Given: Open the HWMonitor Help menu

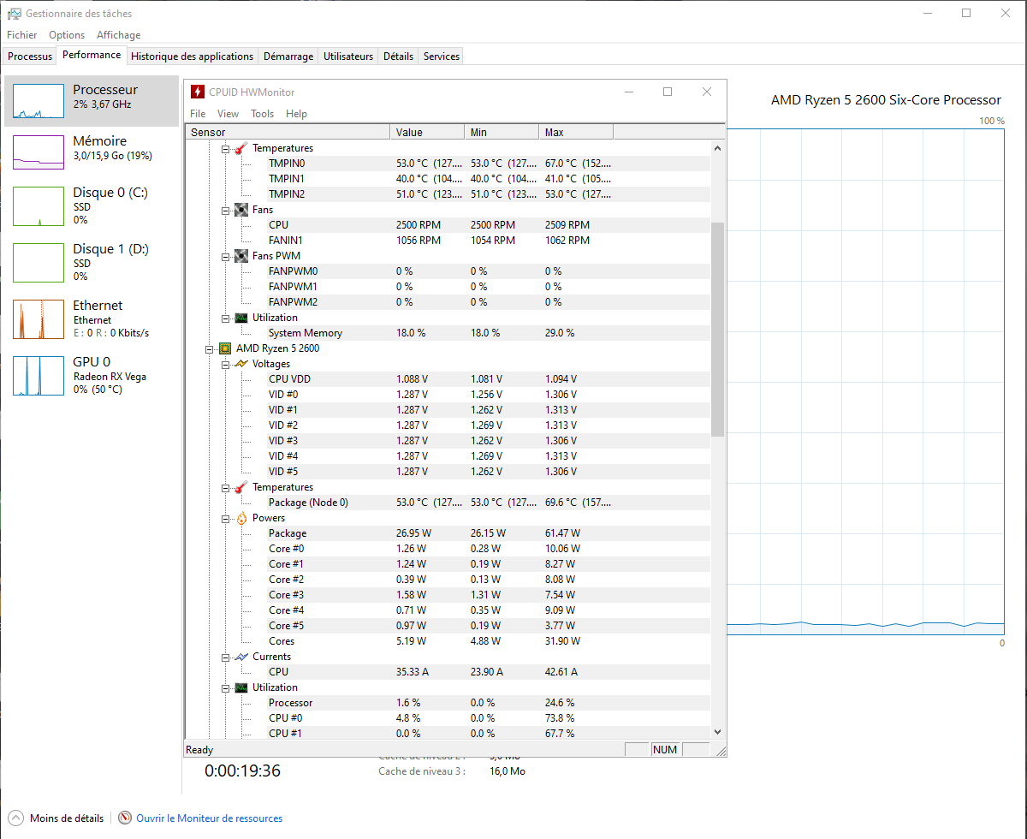Looking at the screenshot, I should click(296, 114).
